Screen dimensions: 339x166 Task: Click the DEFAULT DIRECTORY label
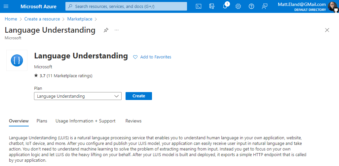(310, 10)
